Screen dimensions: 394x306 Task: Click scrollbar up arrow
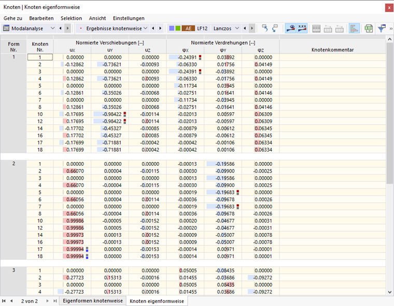(389, 39)
